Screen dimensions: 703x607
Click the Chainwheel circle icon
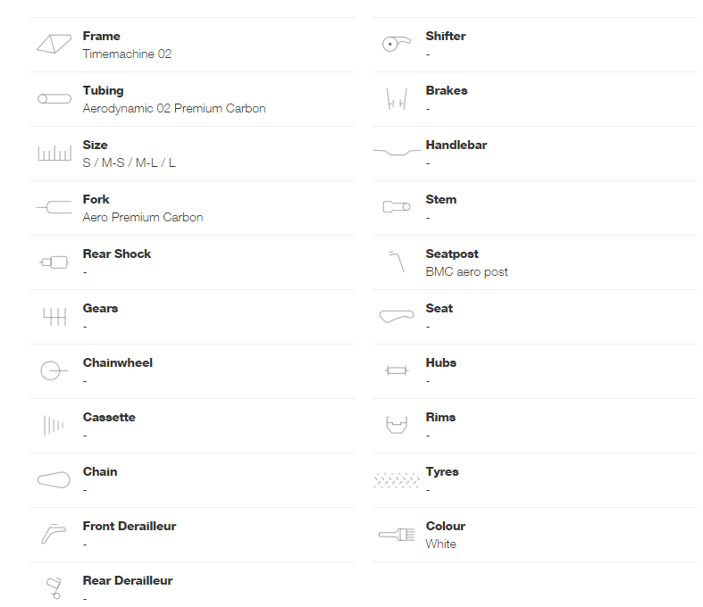click(x=54, y=371)
